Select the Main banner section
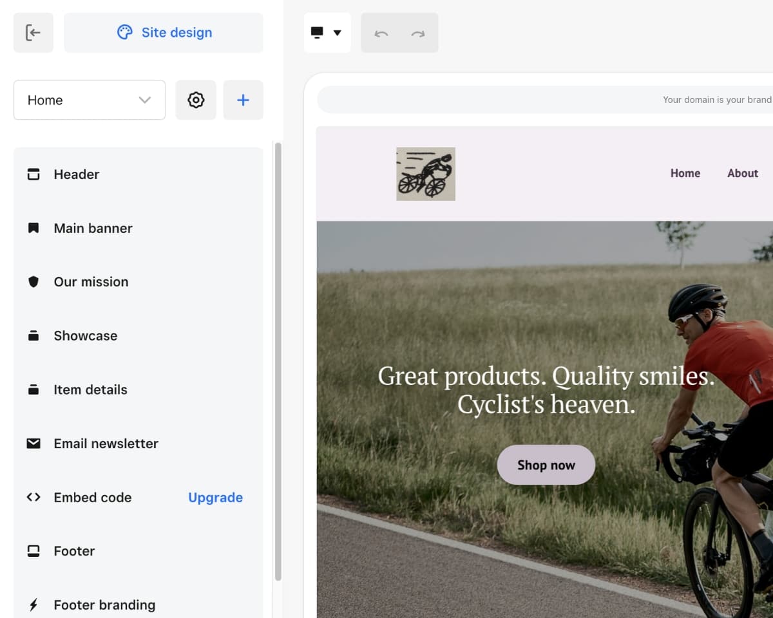773x618 pixels. click(x=138, y=228)
